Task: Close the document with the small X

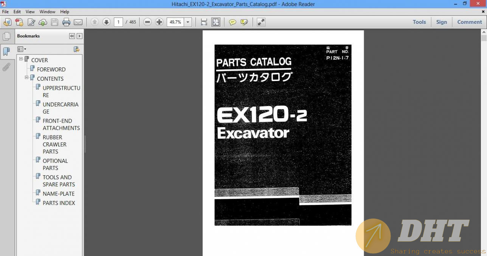Action: tap(483, 12)
